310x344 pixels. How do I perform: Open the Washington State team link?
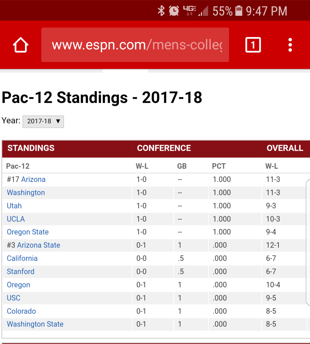click(35, 324)
